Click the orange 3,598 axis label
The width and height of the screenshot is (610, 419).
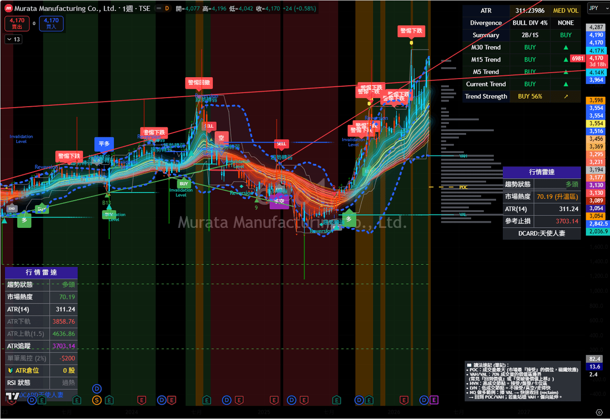(596, 101)
